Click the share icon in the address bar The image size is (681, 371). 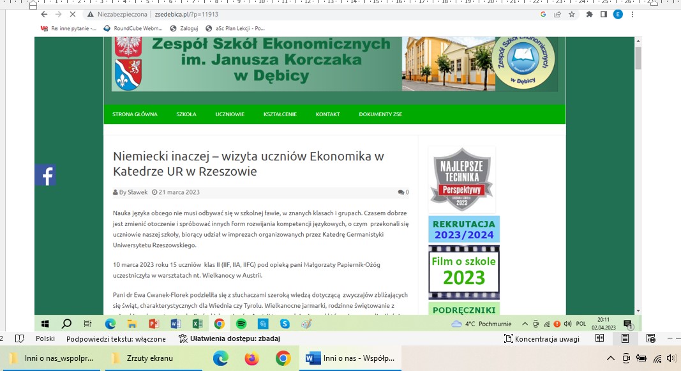click(x=557, y=14)
